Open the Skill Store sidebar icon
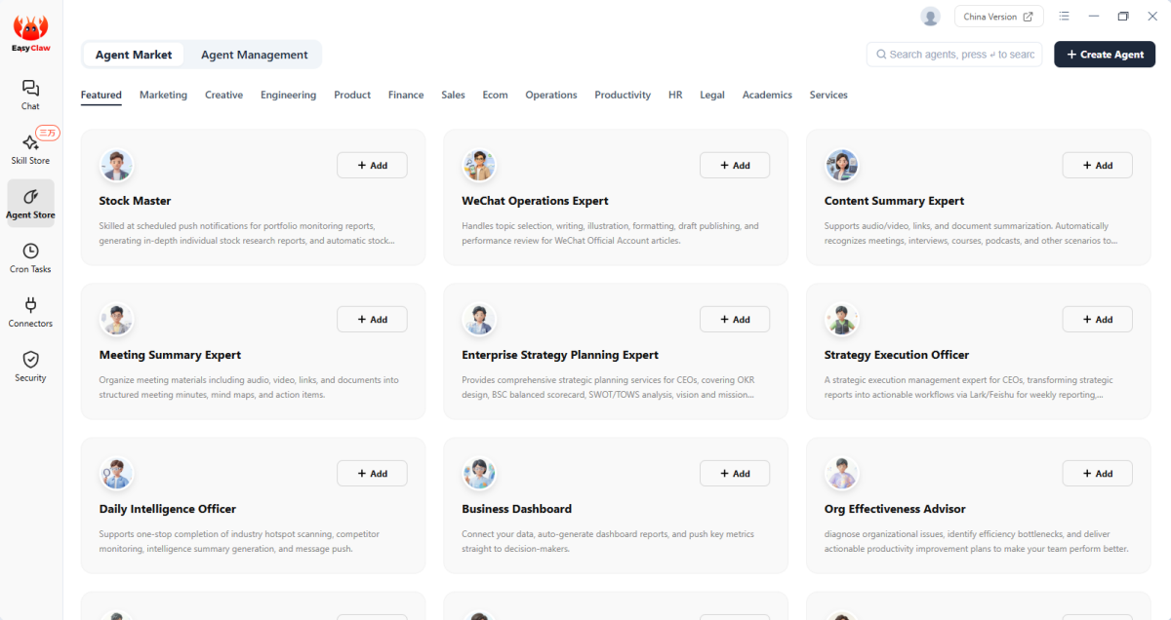This screenshot has width=1171, height=620. point(30,142)
